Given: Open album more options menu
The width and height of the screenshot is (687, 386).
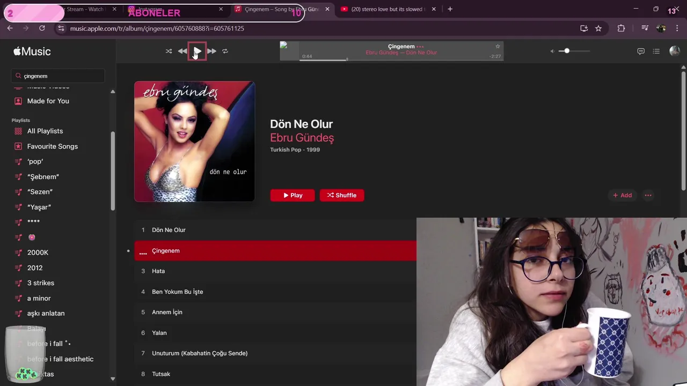Looking at the screenshot, I should click(648, 195).
